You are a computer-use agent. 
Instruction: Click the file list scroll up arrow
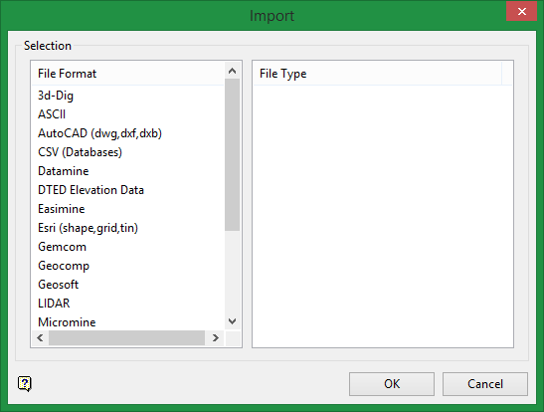click(x=232, y=71)
